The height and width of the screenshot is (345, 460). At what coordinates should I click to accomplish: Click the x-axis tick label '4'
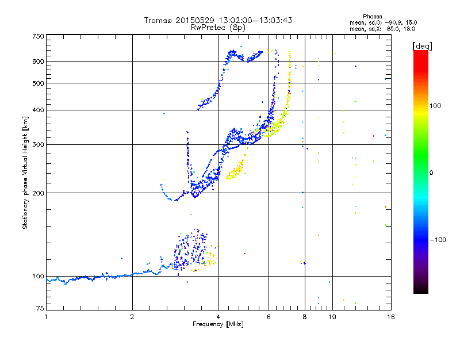click(218, 317)
